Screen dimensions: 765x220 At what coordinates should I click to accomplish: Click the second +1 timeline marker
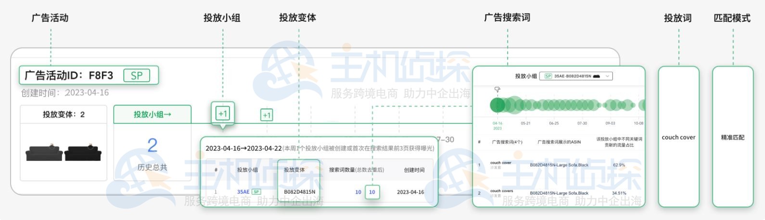(x=267, y=115)
